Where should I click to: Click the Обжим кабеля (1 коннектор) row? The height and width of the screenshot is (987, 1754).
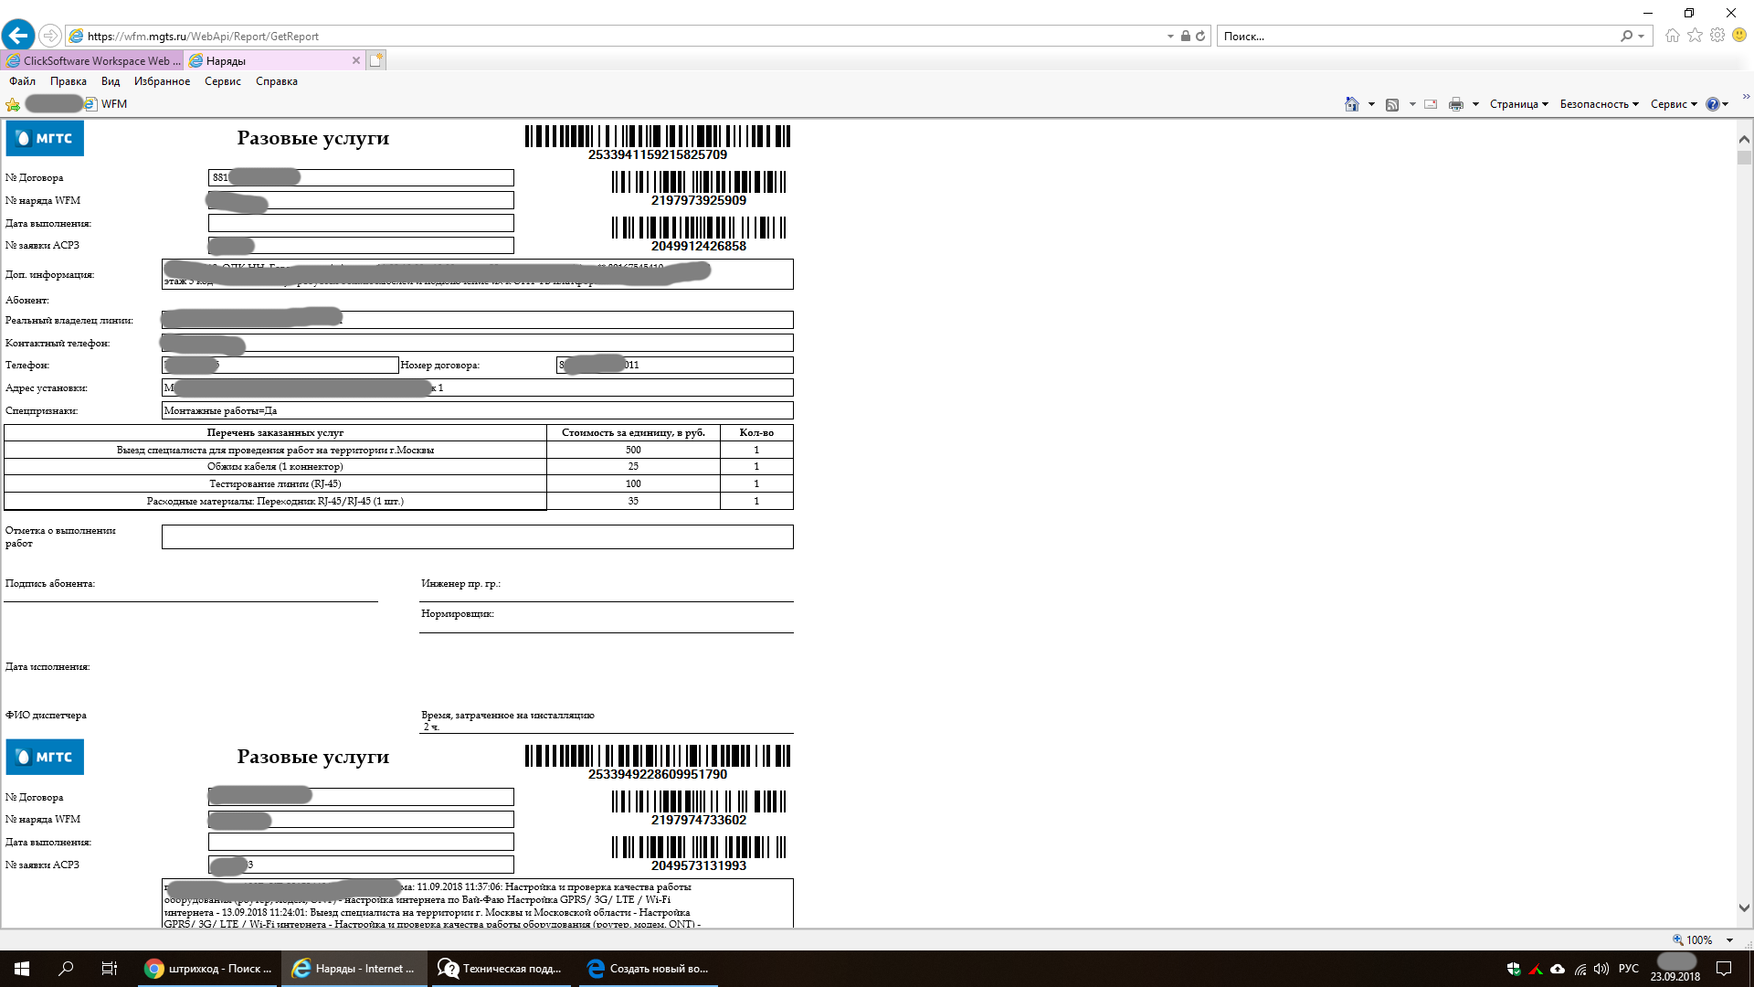coord(398,467)
